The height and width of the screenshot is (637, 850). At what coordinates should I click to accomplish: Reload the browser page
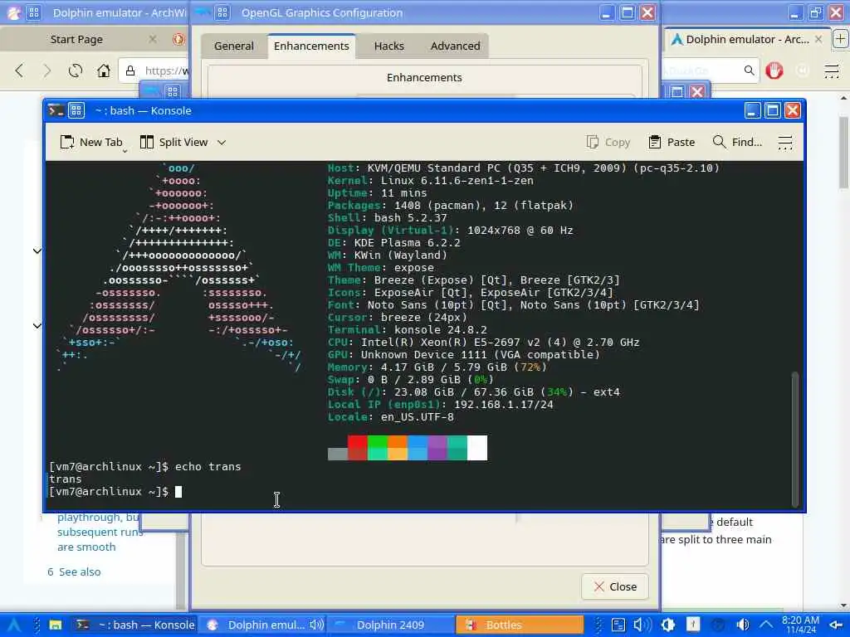76,71
